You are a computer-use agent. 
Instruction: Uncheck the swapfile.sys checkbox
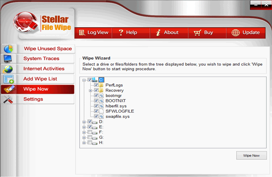pyautogui.click(x=96, y=116)
